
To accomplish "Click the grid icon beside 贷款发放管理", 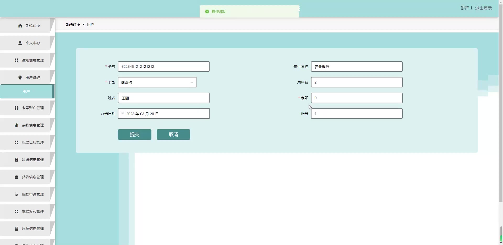I will tap(17, 211).
